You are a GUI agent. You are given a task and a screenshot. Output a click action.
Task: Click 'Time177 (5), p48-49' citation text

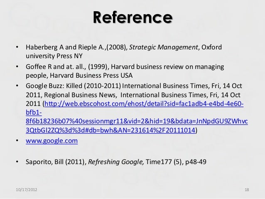coord(176,162)
